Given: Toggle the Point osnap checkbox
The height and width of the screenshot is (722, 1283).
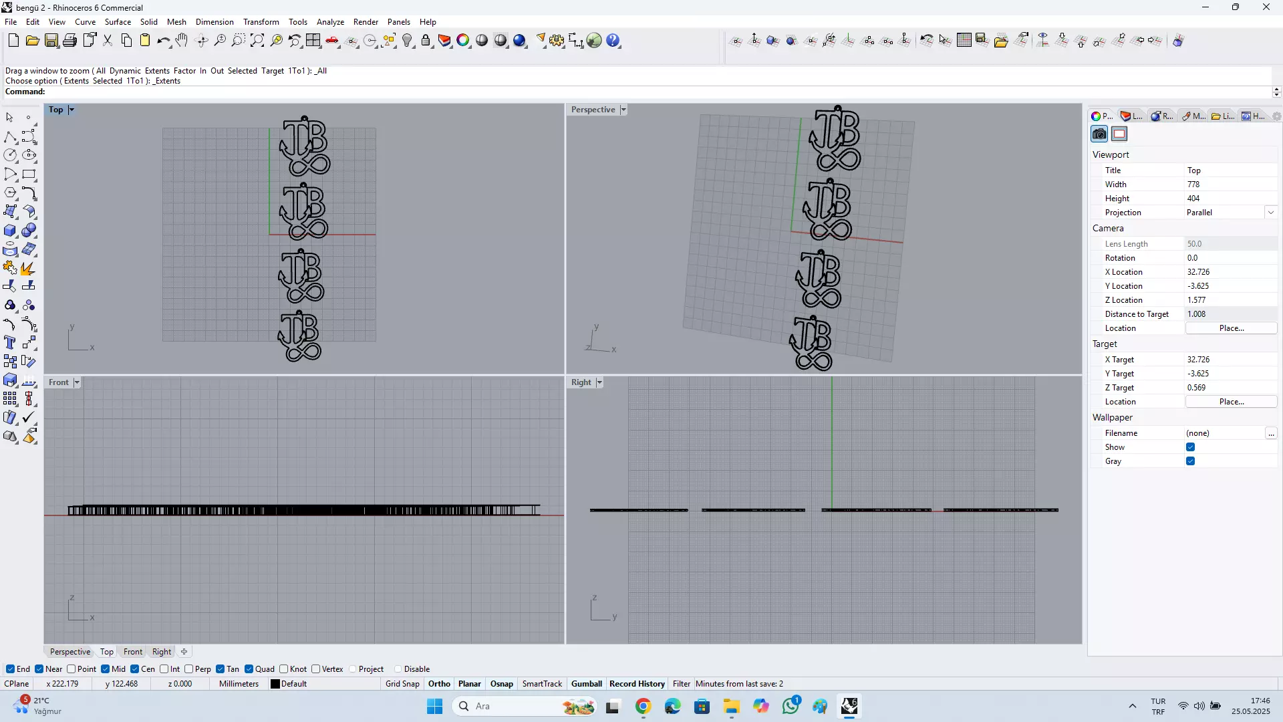Looking at the screenshot, I should pyautogui.click(x=72, y=669).
